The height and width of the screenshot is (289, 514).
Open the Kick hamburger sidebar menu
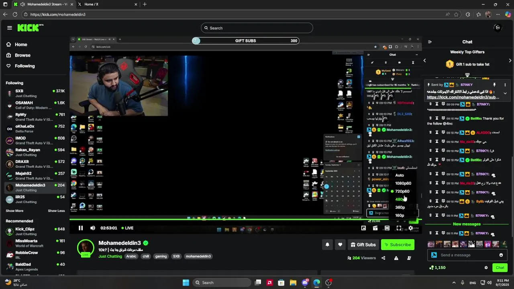pyautogui.click(x=9, y=28)
